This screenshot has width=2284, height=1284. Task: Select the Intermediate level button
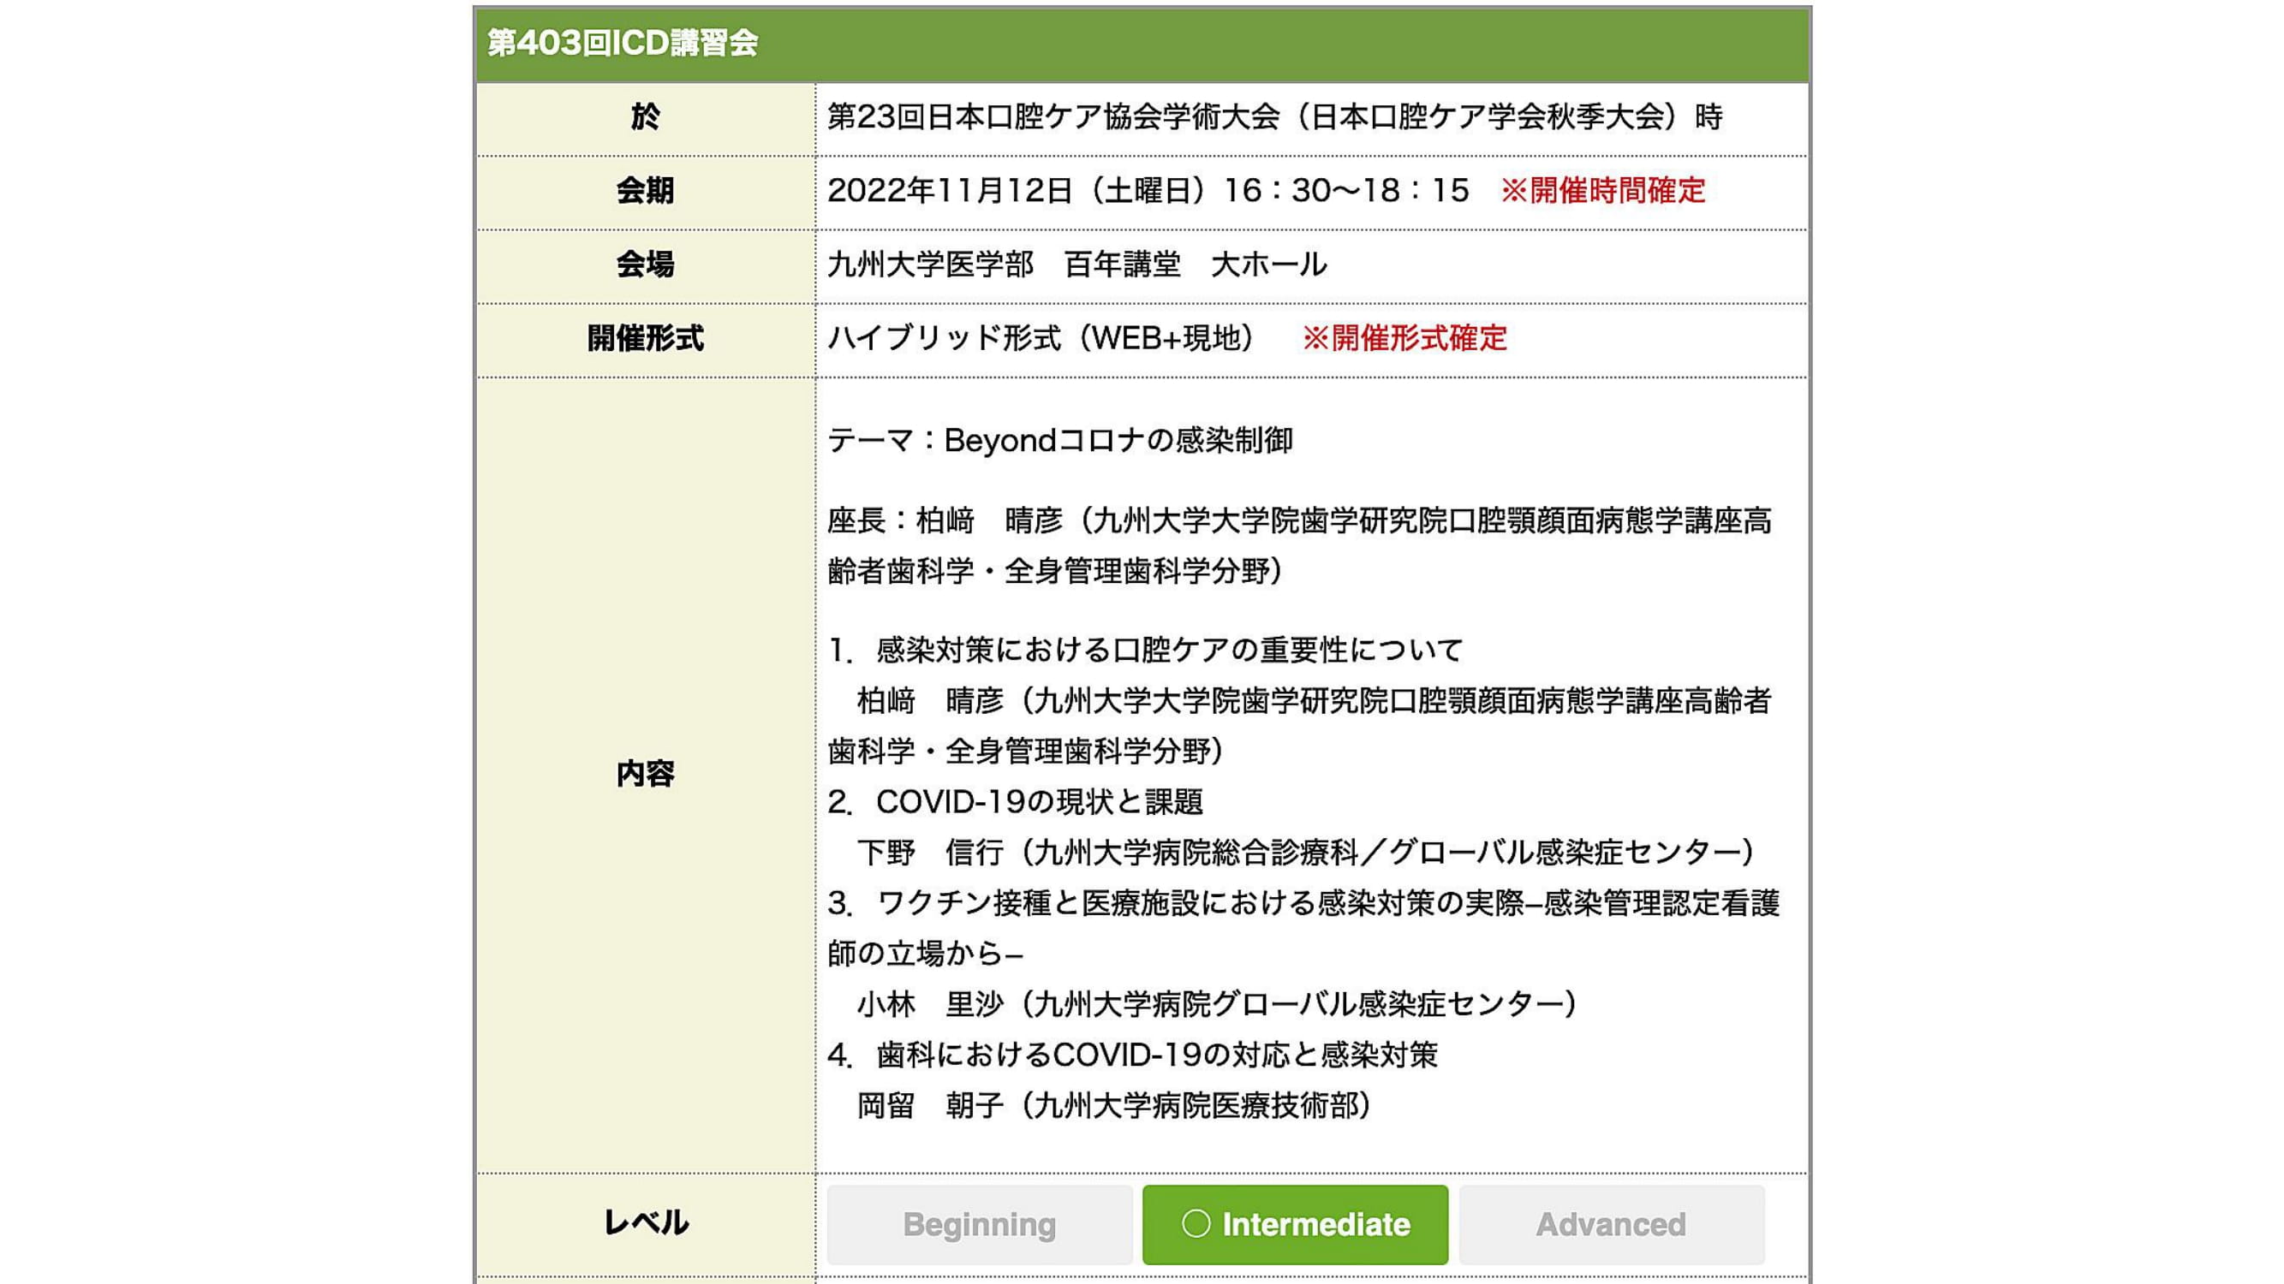tap(1295, 1224)
